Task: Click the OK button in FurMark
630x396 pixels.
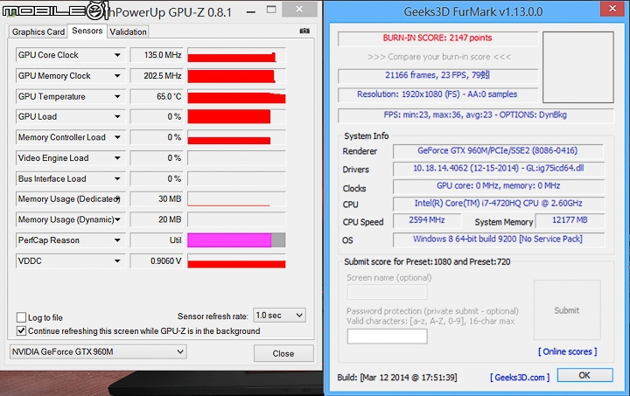Action: click(x=584, y=375)
